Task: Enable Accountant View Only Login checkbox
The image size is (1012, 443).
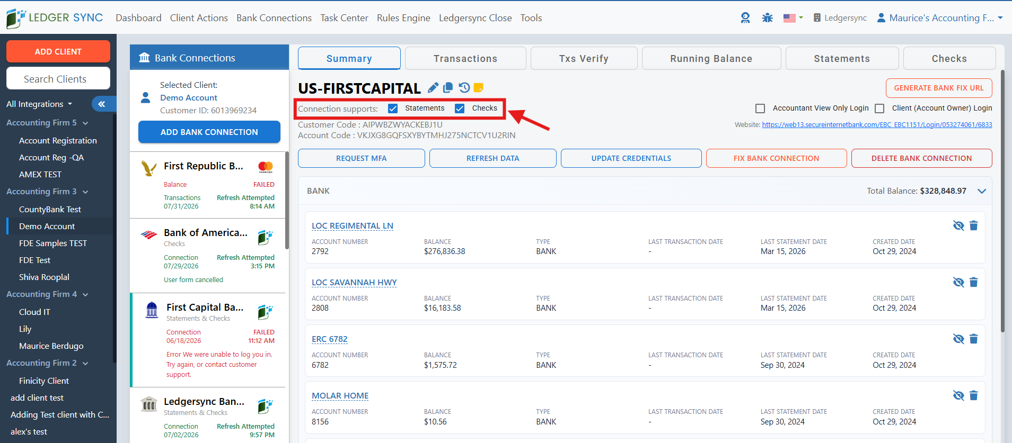Action: click(x=760, y=109)
